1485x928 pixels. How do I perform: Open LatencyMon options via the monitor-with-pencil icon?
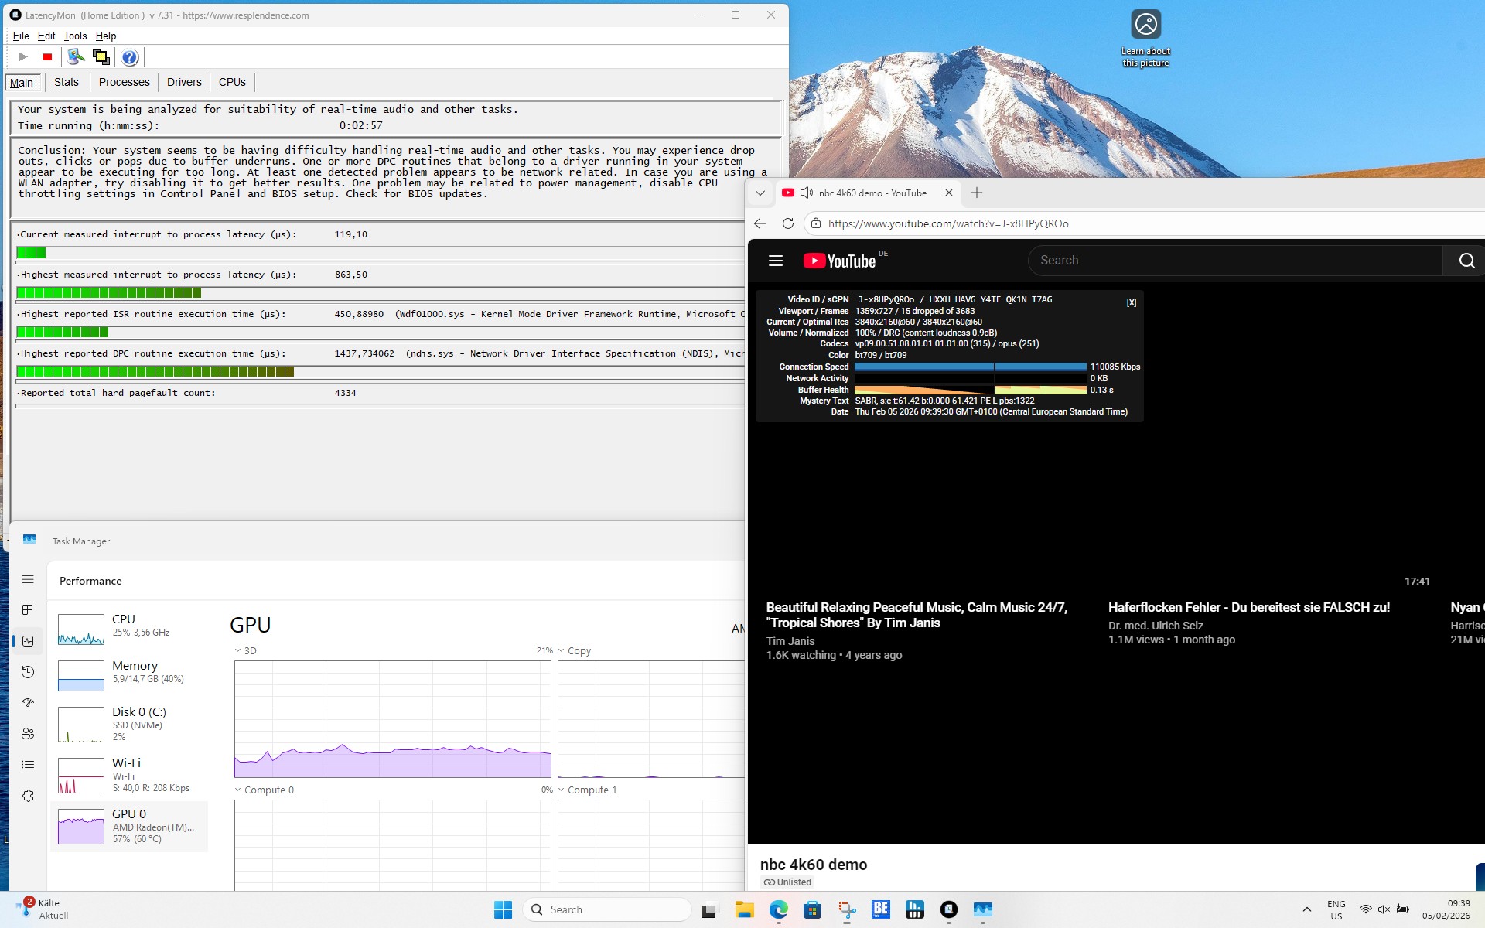click(76, 57)
